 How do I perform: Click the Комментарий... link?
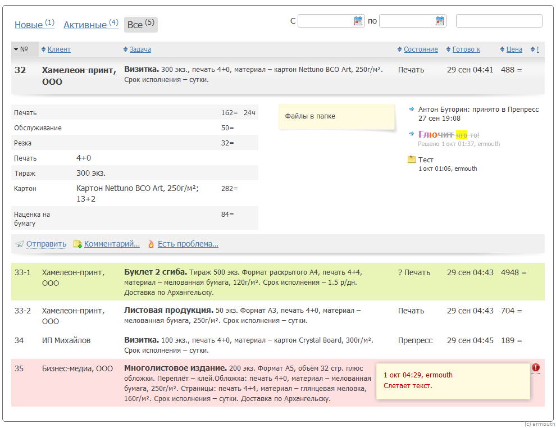pos(112,244)
